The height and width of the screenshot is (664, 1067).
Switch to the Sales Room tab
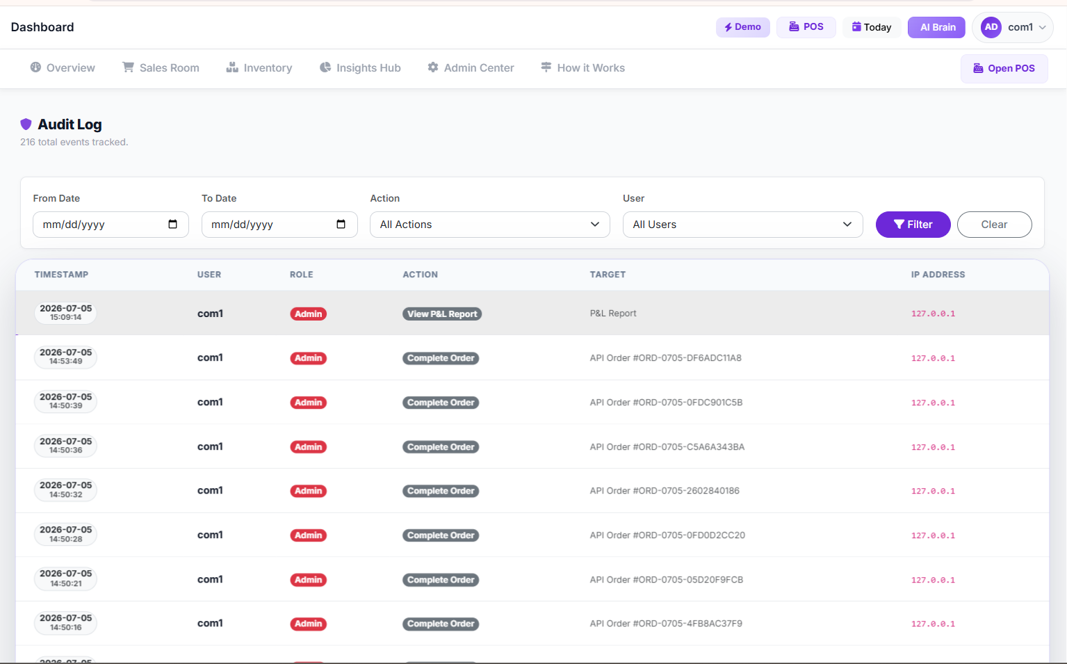161,67
